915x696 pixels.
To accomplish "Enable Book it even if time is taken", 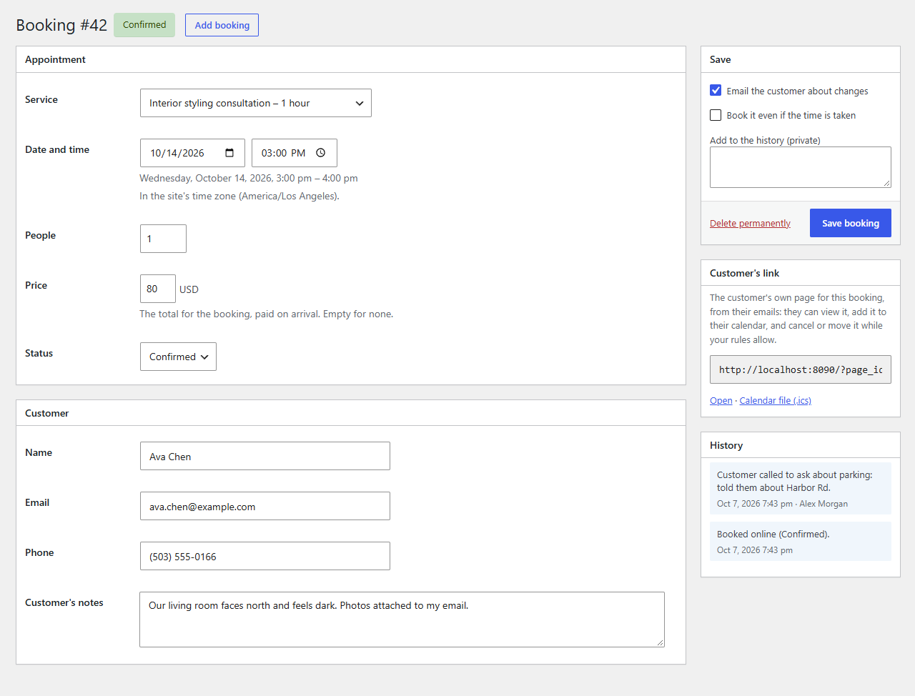I will [716, 115].
